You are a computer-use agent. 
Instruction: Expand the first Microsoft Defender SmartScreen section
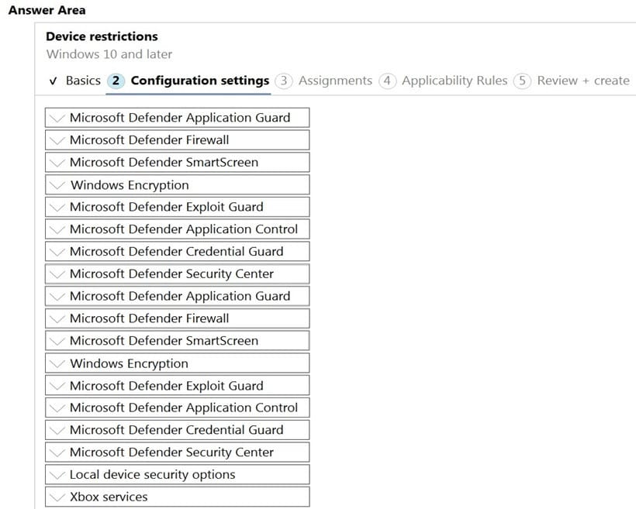[x=178, y=162]
